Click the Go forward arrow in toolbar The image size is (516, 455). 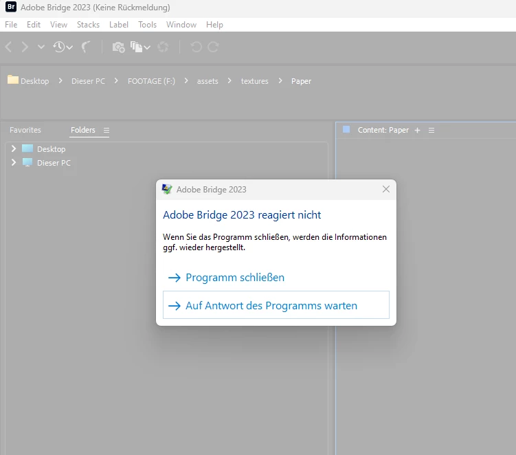click(25, 47)
